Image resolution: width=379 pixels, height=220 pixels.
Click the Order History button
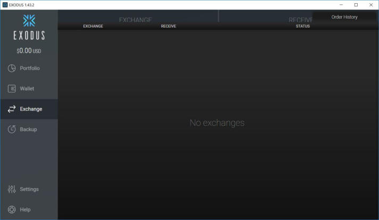(x=344, y=17)
